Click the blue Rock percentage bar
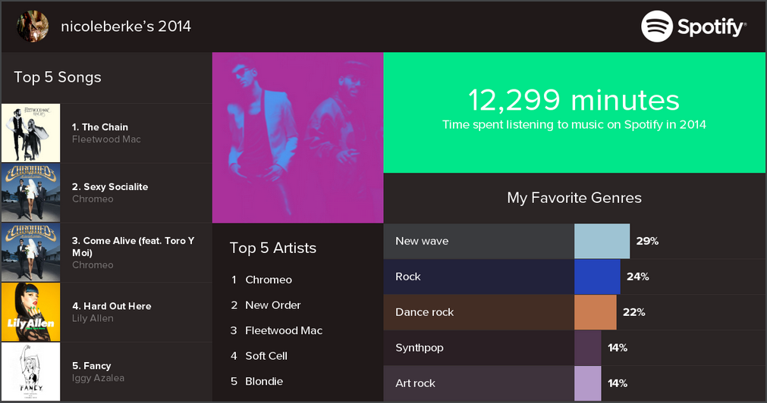 597,277
